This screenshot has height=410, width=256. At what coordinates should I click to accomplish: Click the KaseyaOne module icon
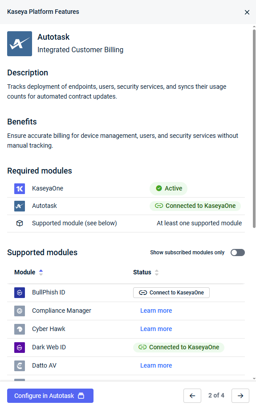coord(20,189)
